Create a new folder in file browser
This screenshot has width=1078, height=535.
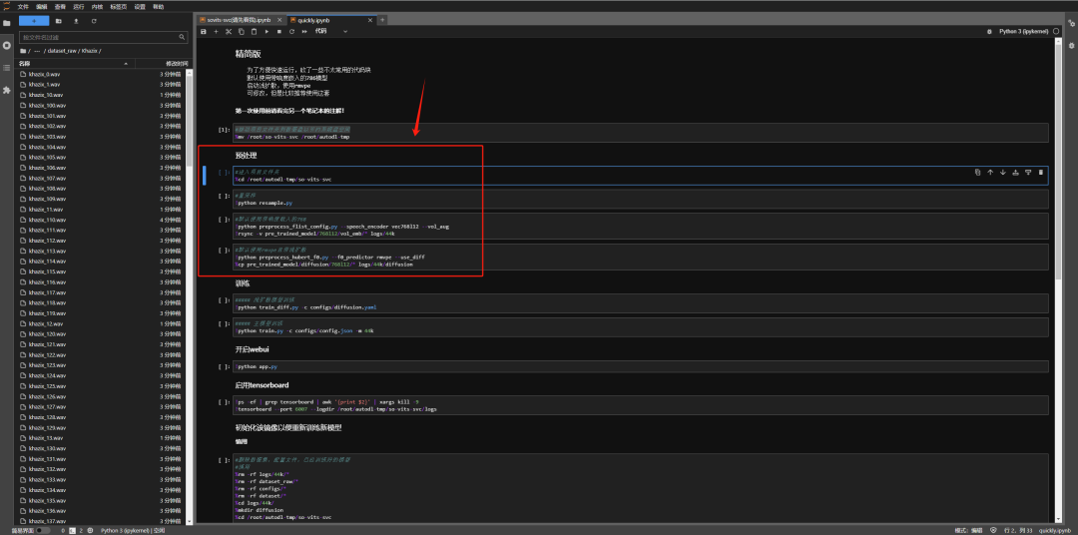pyautogui.click(x=59, y=21)
